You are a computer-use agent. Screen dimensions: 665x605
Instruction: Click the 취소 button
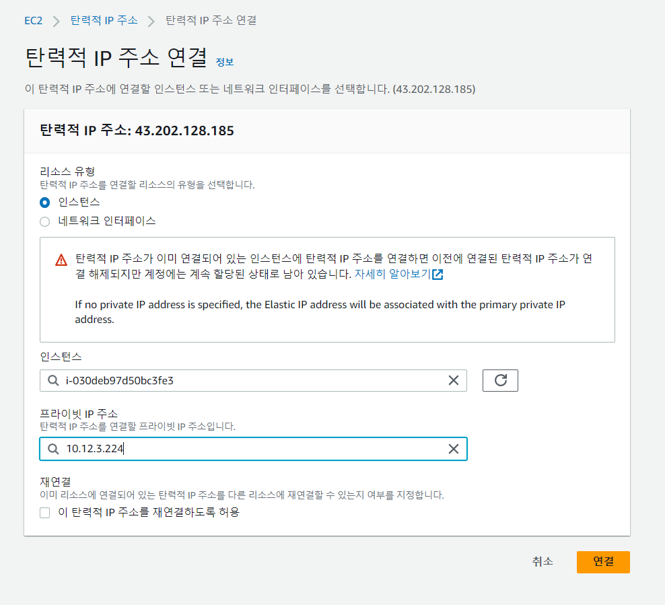click(x=542, y=562)
